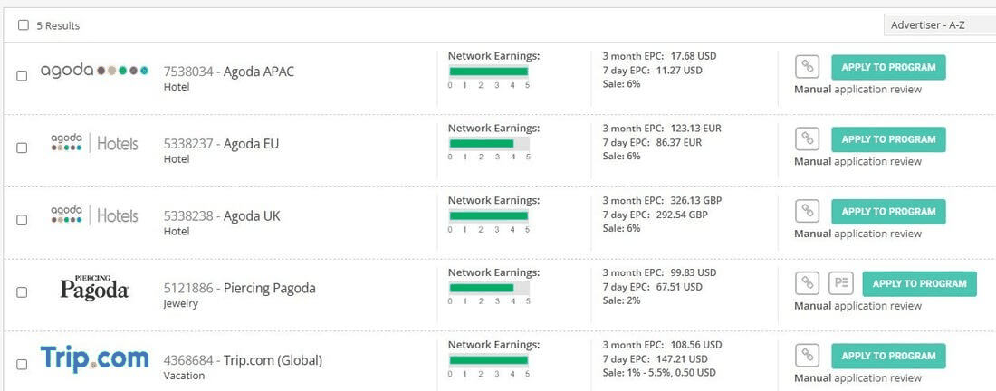Image resolution: width=996 pixels, height=391 pixels.
Task: Click the Hotel category under Agoda APAC
Action: (x=177, y=87)
